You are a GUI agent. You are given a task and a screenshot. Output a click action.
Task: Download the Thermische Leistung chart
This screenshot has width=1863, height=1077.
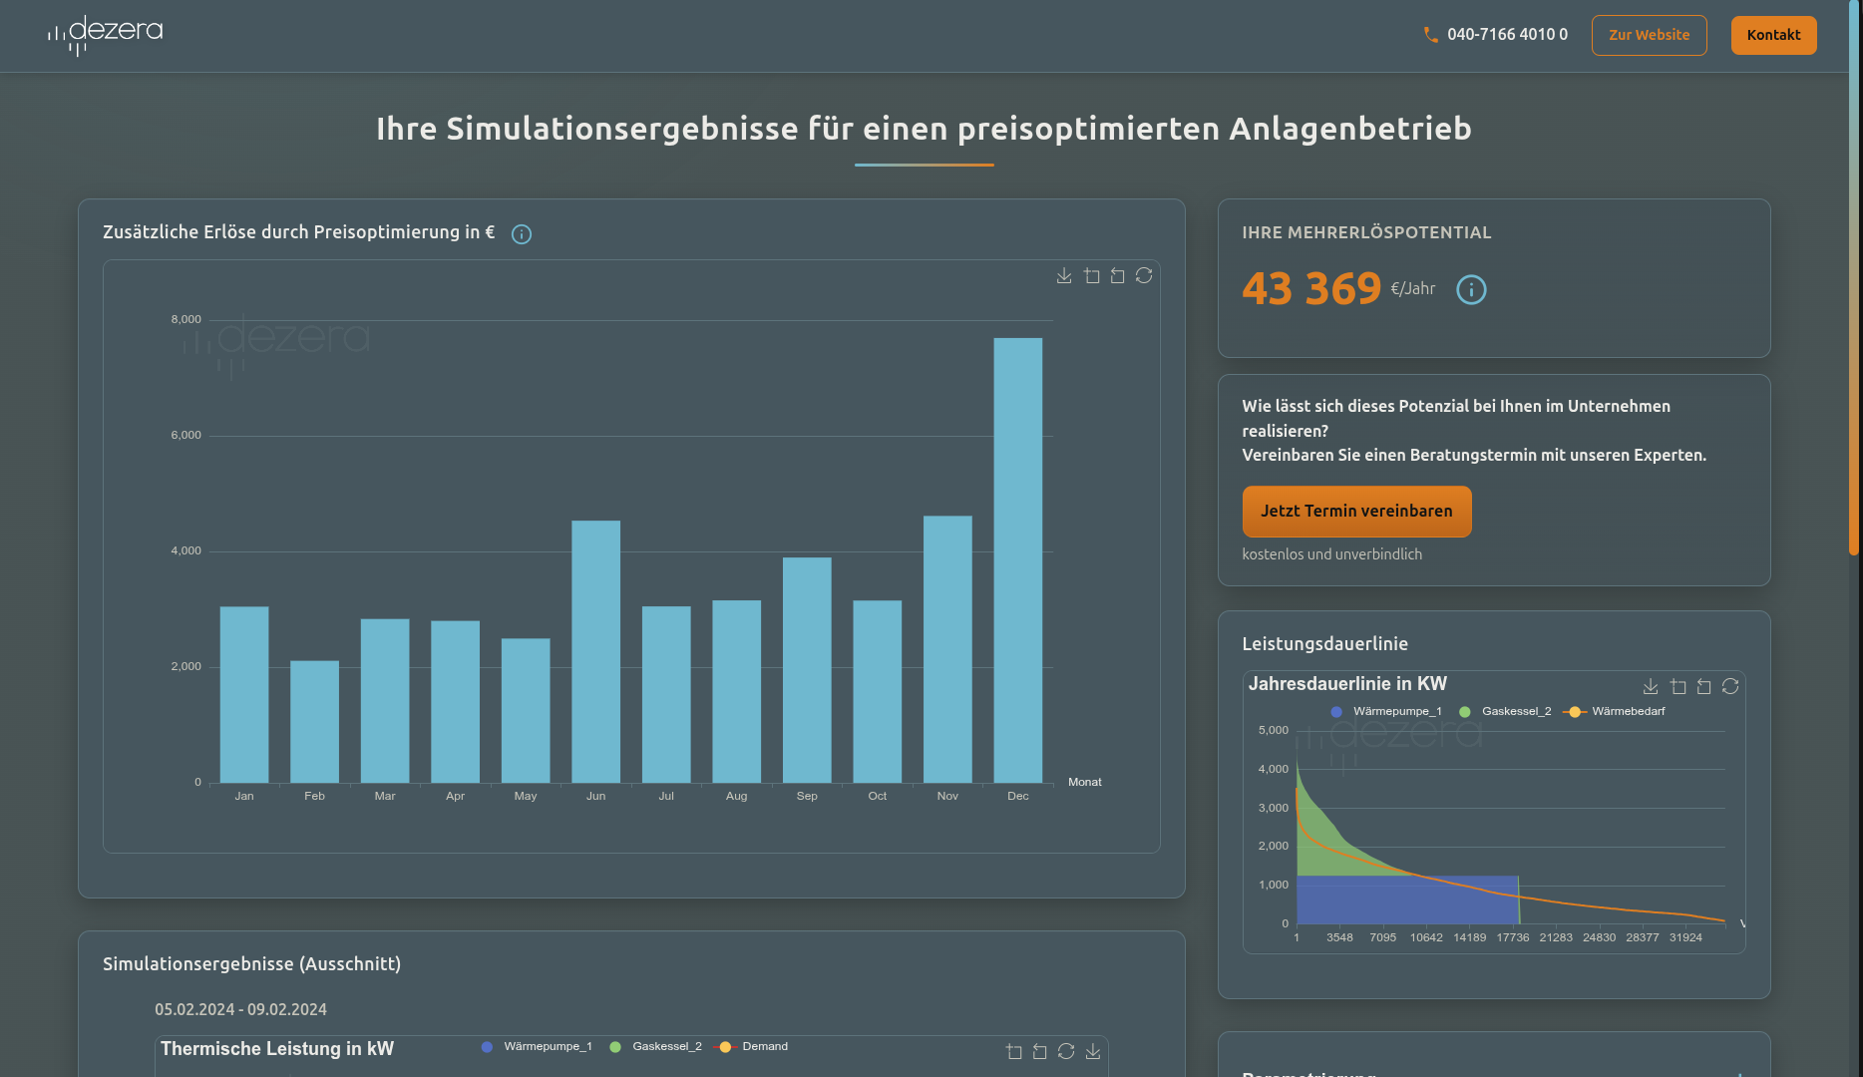[x=1093, y=1052]
